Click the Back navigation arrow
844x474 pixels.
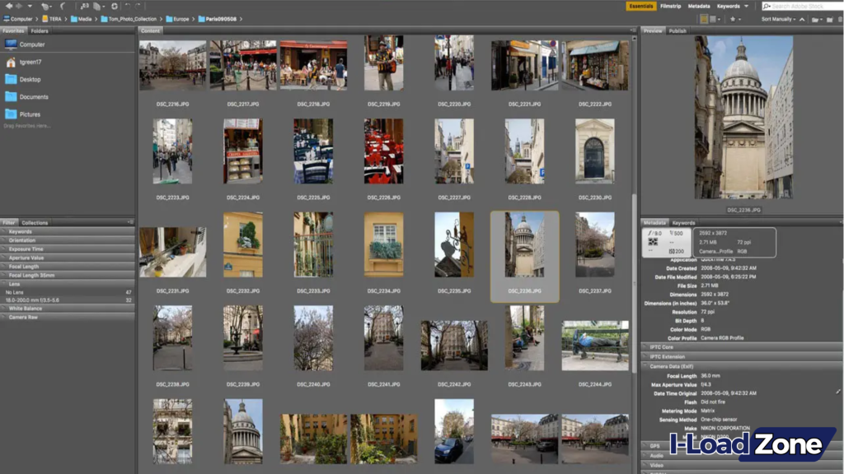click(9, 7)
